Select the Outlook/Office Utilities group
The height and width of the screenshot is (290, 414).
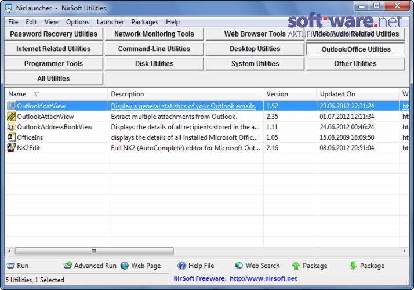click(355, 49)
